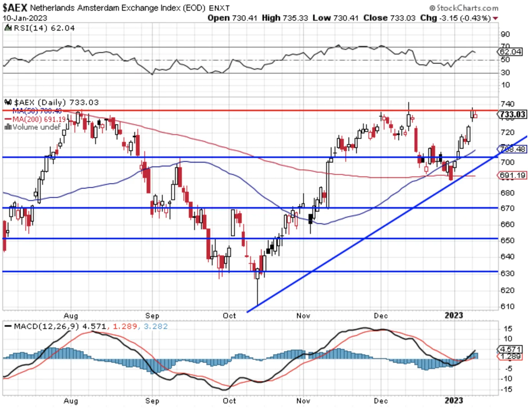Click the 691.19 MA(200) value tag
528x408 pixels.
coord(512,176)
